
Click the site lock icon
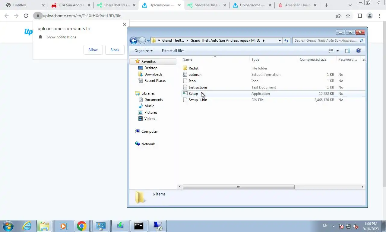point(38,16)
